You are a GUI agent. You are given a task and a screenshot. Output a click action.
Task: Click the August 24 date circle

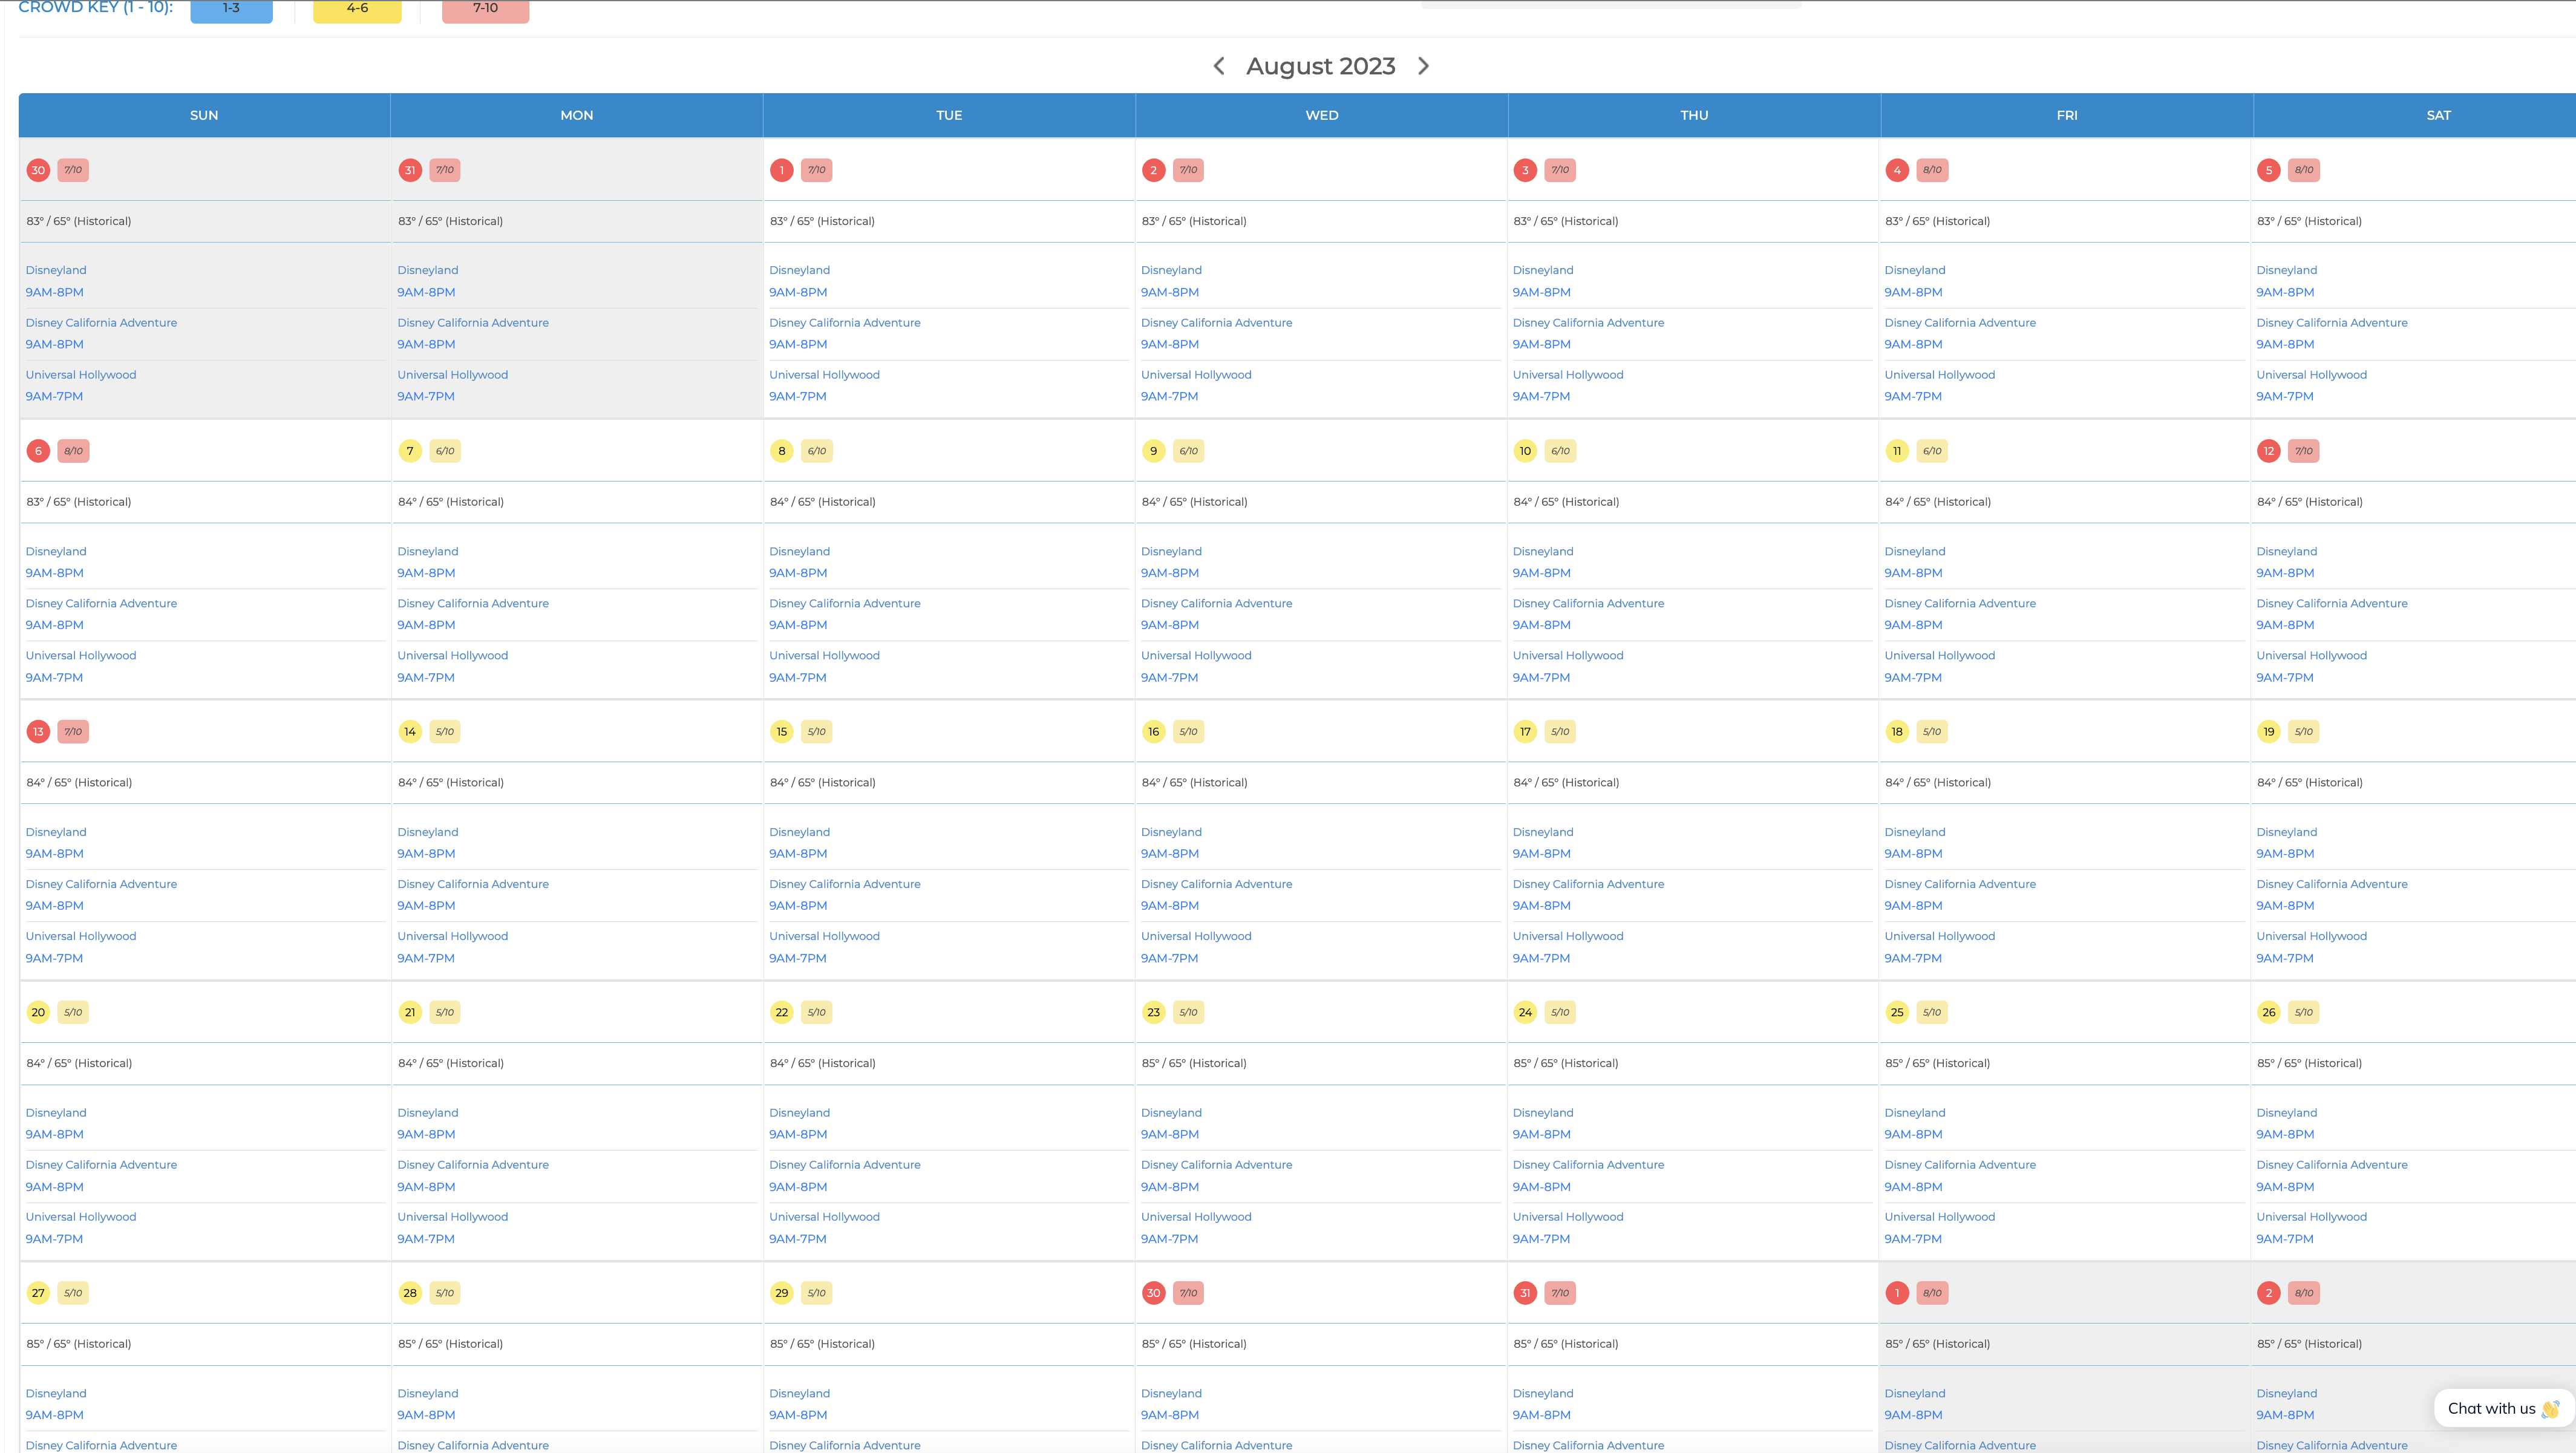pyautogui.click(x=1525, y=1012)
